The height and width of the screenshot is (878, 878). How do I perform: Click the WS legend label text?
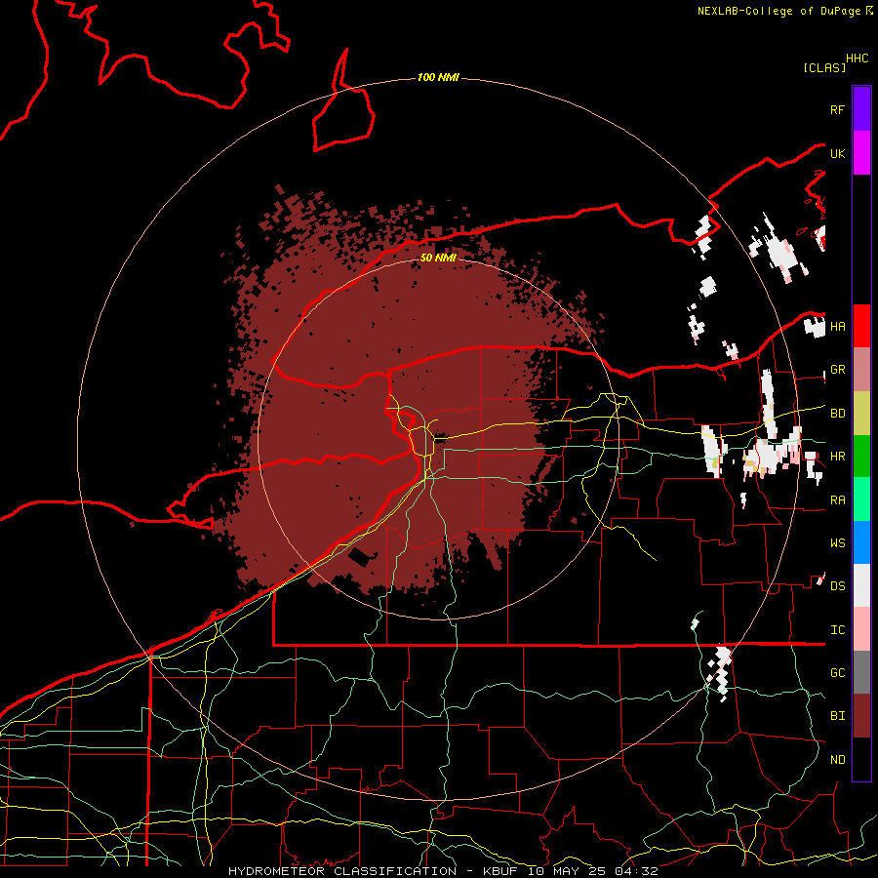point(838,543)
